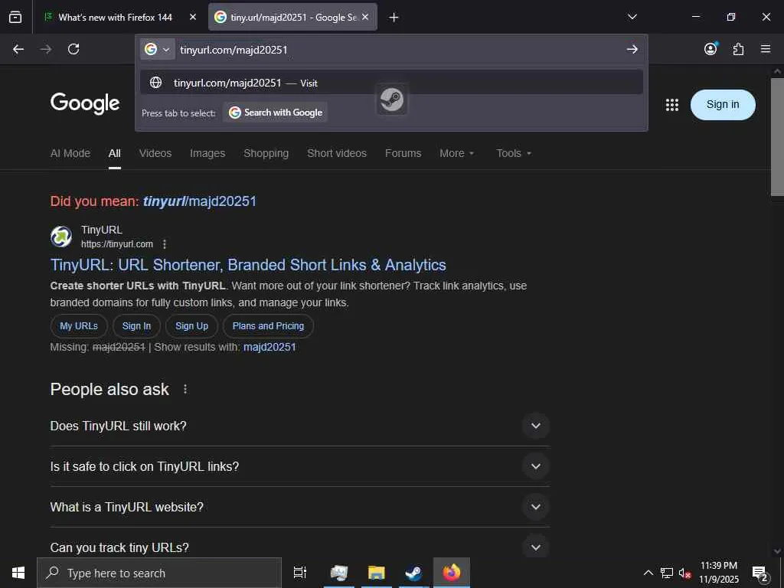The height and width of the screenshot is (588, 784).
Task: Expand Is it safe to click on TinyURL links?
Action: [300, 466]
